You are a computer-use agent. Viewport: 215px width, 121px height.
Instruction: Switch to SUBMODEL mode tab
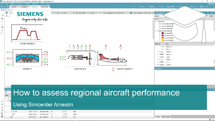pyautogui.click(x=24, y=7)
